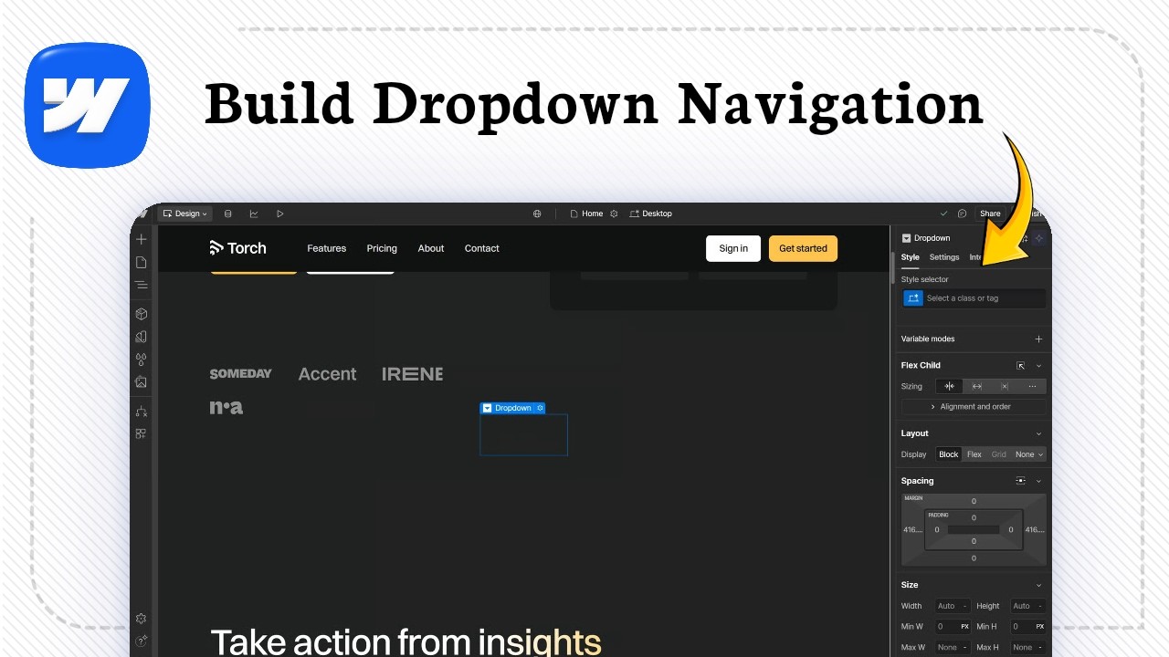
Task: Open the Variables panel in left sidebar
Action: pyautogui.click(x=141, y=337)
